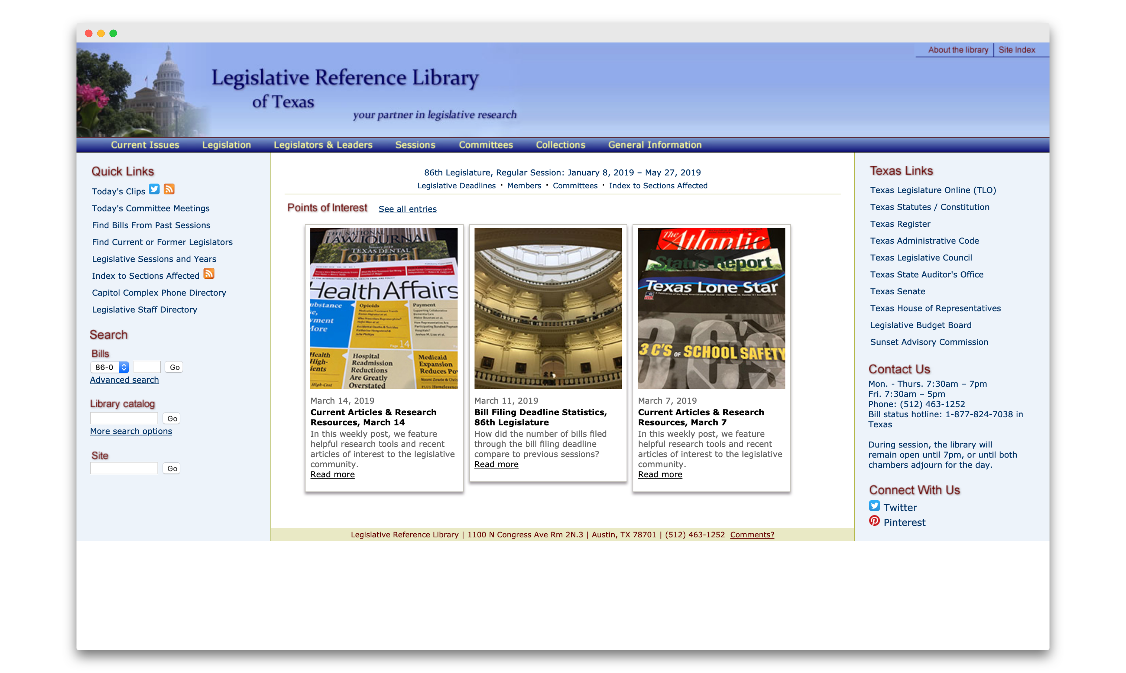Open Legislative Budget Board link
Viewport: 1126px width, 673px height.
(x=920, y=325)
